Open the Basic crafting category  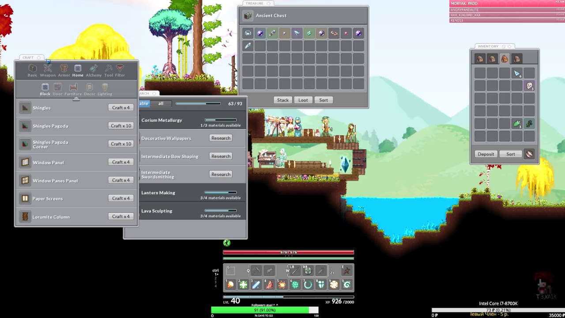pos(32,70)
